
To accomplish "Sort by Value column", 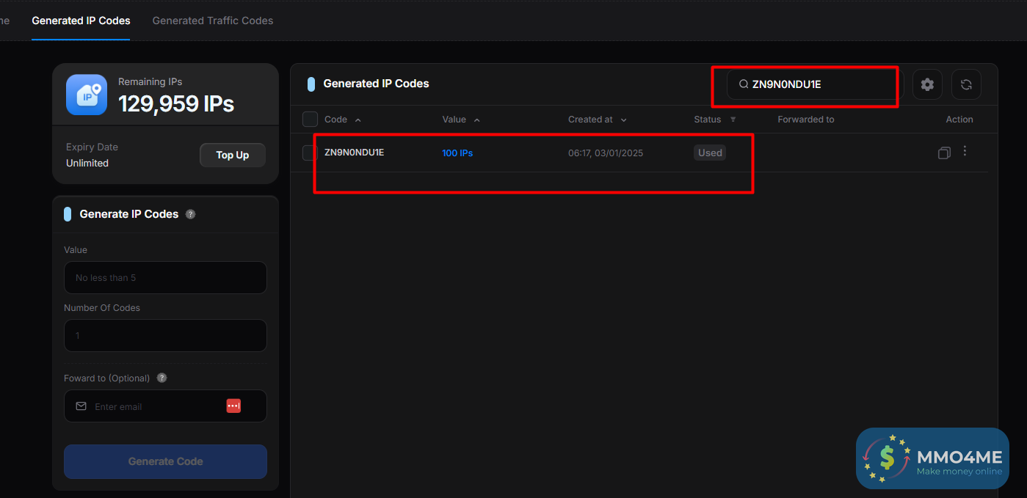I will coord(460,120).
